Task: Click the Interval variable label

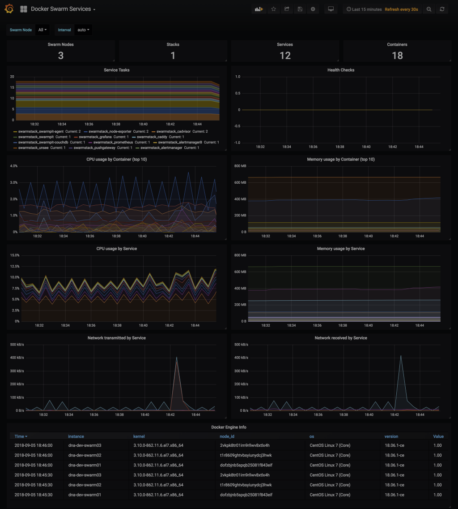Action: point(64,30)
